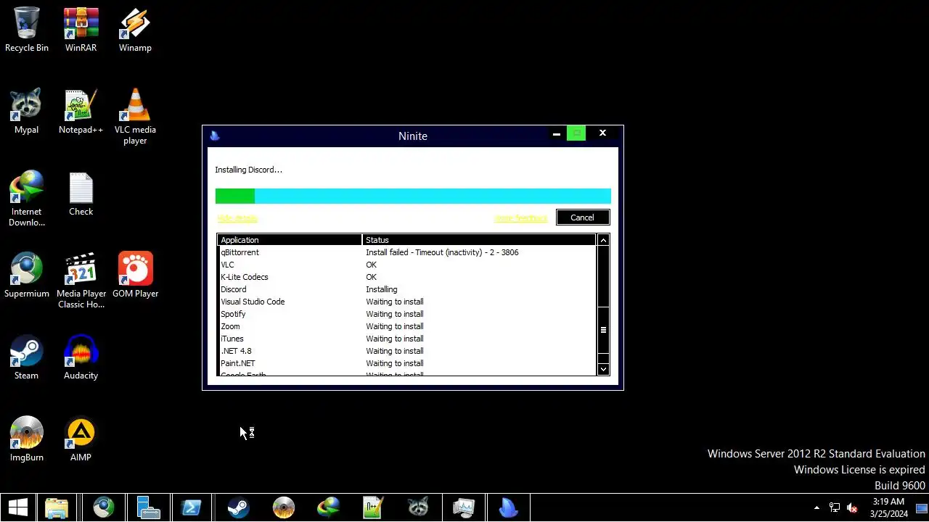
Task: Open Notepad++ from the taskbar
Action: coord(373,507)
